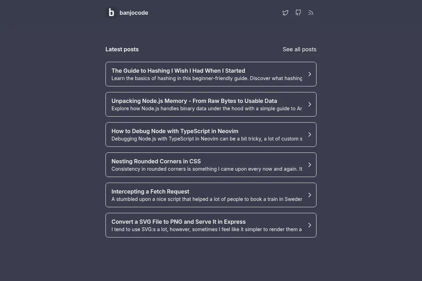The image size is (422, 281).
Task: Click the banjocode site name
Action: 134,13
